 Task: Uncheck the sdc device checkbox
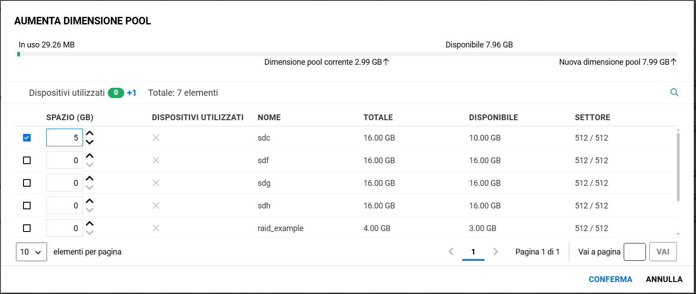tap(27, 137)
